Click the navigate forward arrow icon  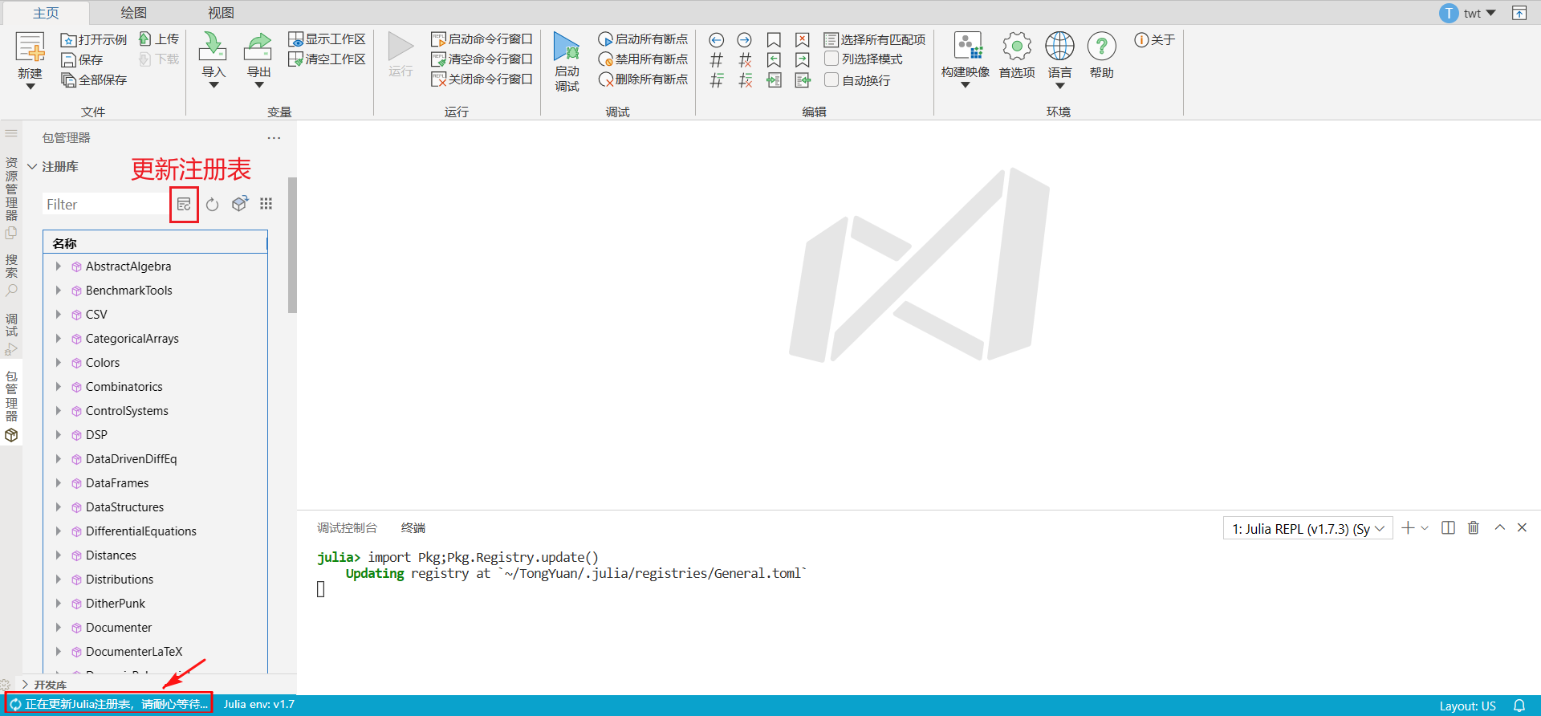coord(745,39)
